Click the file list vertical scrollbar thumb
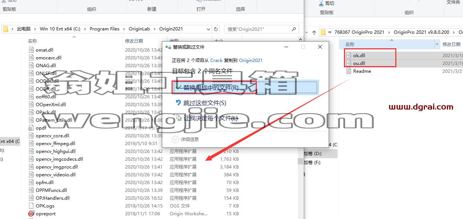Image resolution: width=463 pixels, height=219 pixels. click(300, 161)
